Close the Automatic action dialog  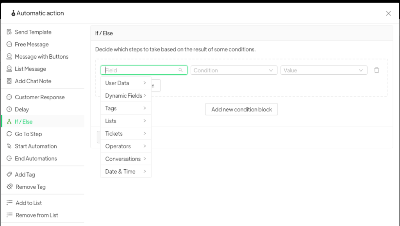click(x=388, y=13)
